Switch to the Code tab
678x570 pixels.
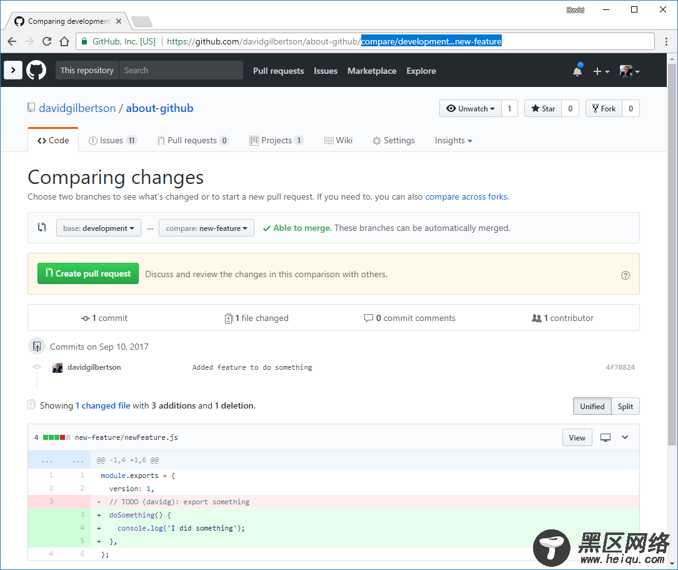coord(53,140)
